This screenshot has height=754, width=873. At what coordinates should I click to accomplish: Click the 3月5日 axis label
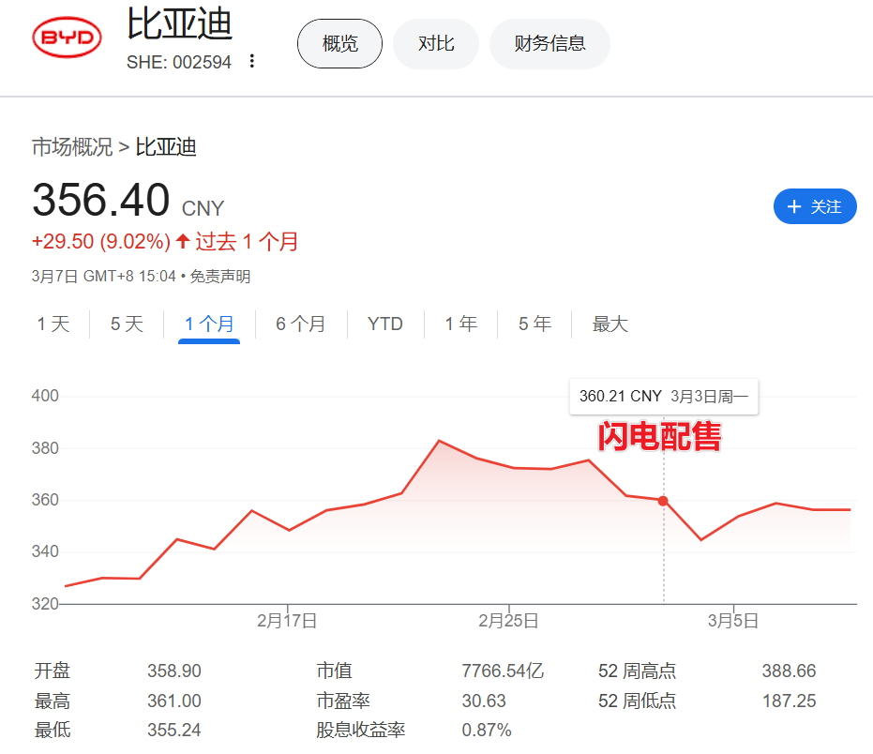coord(733,620)
